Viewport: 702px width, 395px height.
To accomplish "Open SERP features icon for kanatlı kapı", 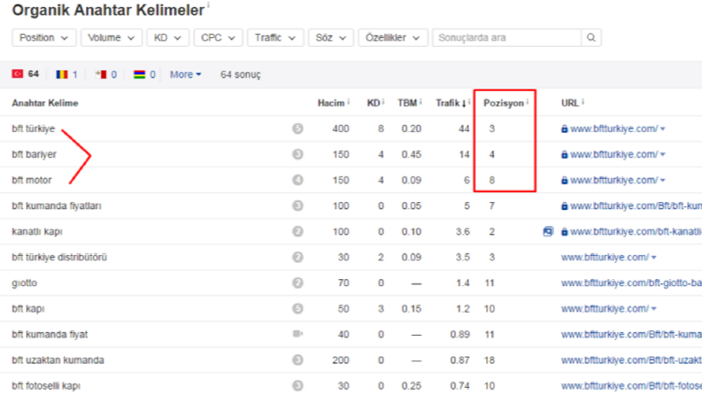I will 297,231.
